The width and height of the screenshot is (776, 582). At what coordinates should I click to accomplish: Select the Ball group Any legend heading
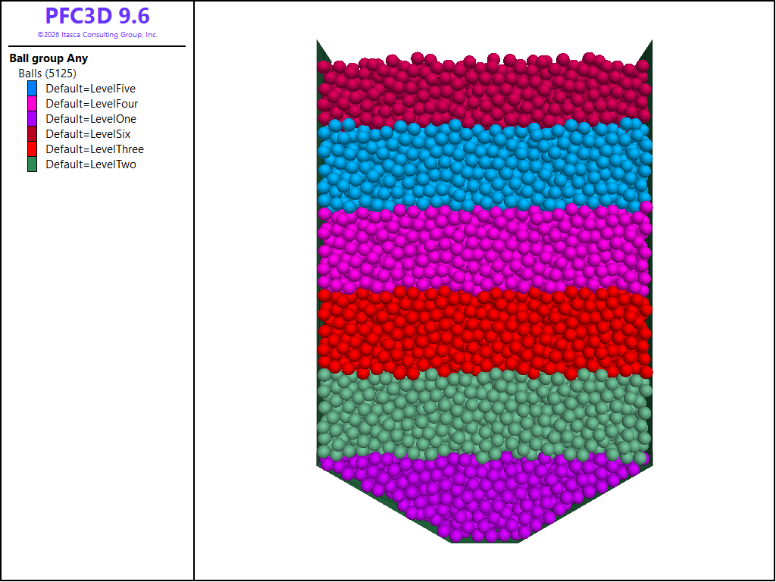(x=48, y=58)
